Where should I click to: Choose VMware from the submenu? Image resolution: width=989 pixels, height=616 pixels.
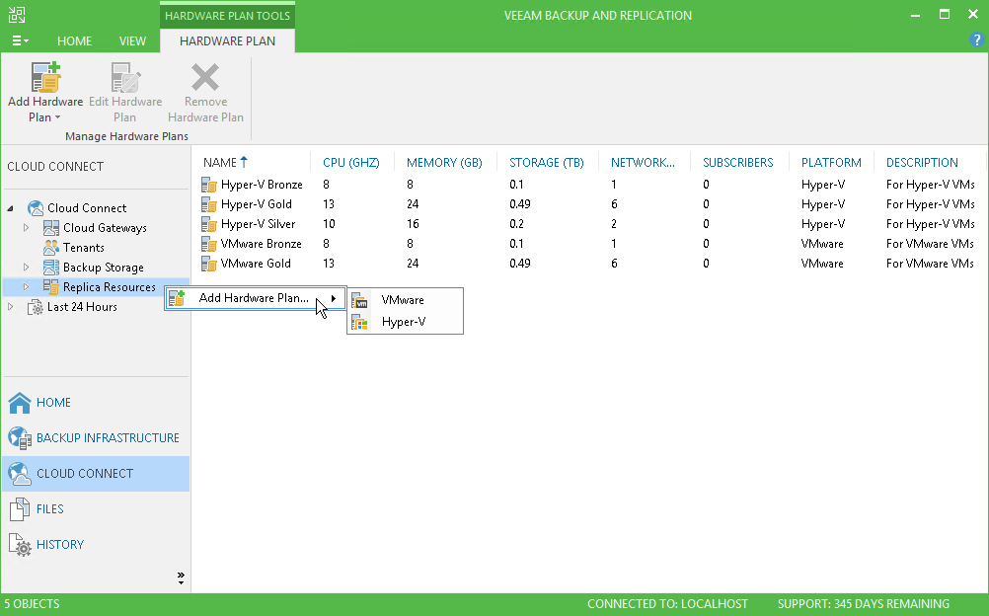[405, 300]
